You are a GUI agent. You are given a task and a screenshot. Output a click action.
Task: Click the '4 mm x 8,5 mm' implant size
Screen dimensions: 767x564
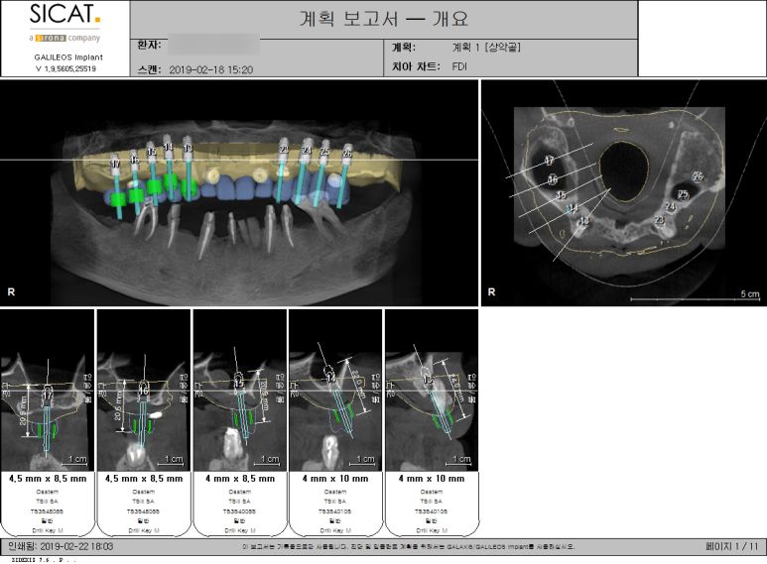click(240, 479)
